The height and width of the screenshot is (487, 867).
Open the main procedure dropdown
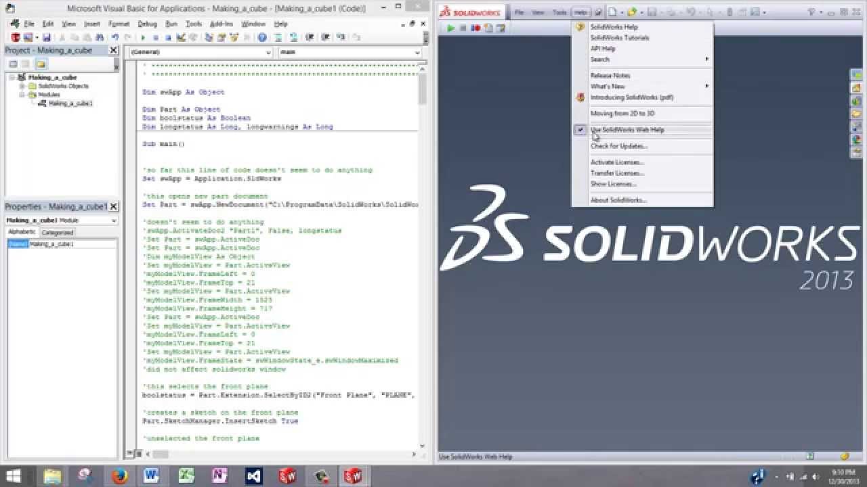coord(417,52)
